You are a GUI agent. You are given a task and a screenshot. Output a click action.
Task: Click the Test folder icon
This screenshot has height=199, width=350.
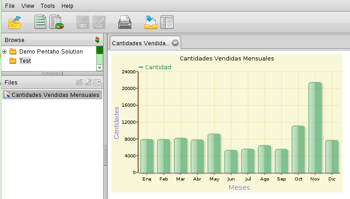pyautogui.click(x=13, y=60)
